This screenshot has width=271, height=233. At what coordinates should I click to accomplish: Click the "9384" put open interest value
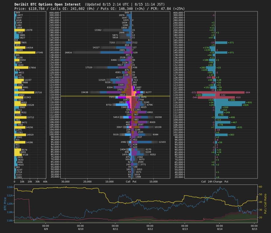(155, 135)
